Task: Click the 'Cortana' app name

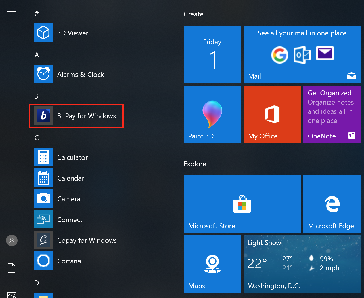Action: click(x=69, y=261)
